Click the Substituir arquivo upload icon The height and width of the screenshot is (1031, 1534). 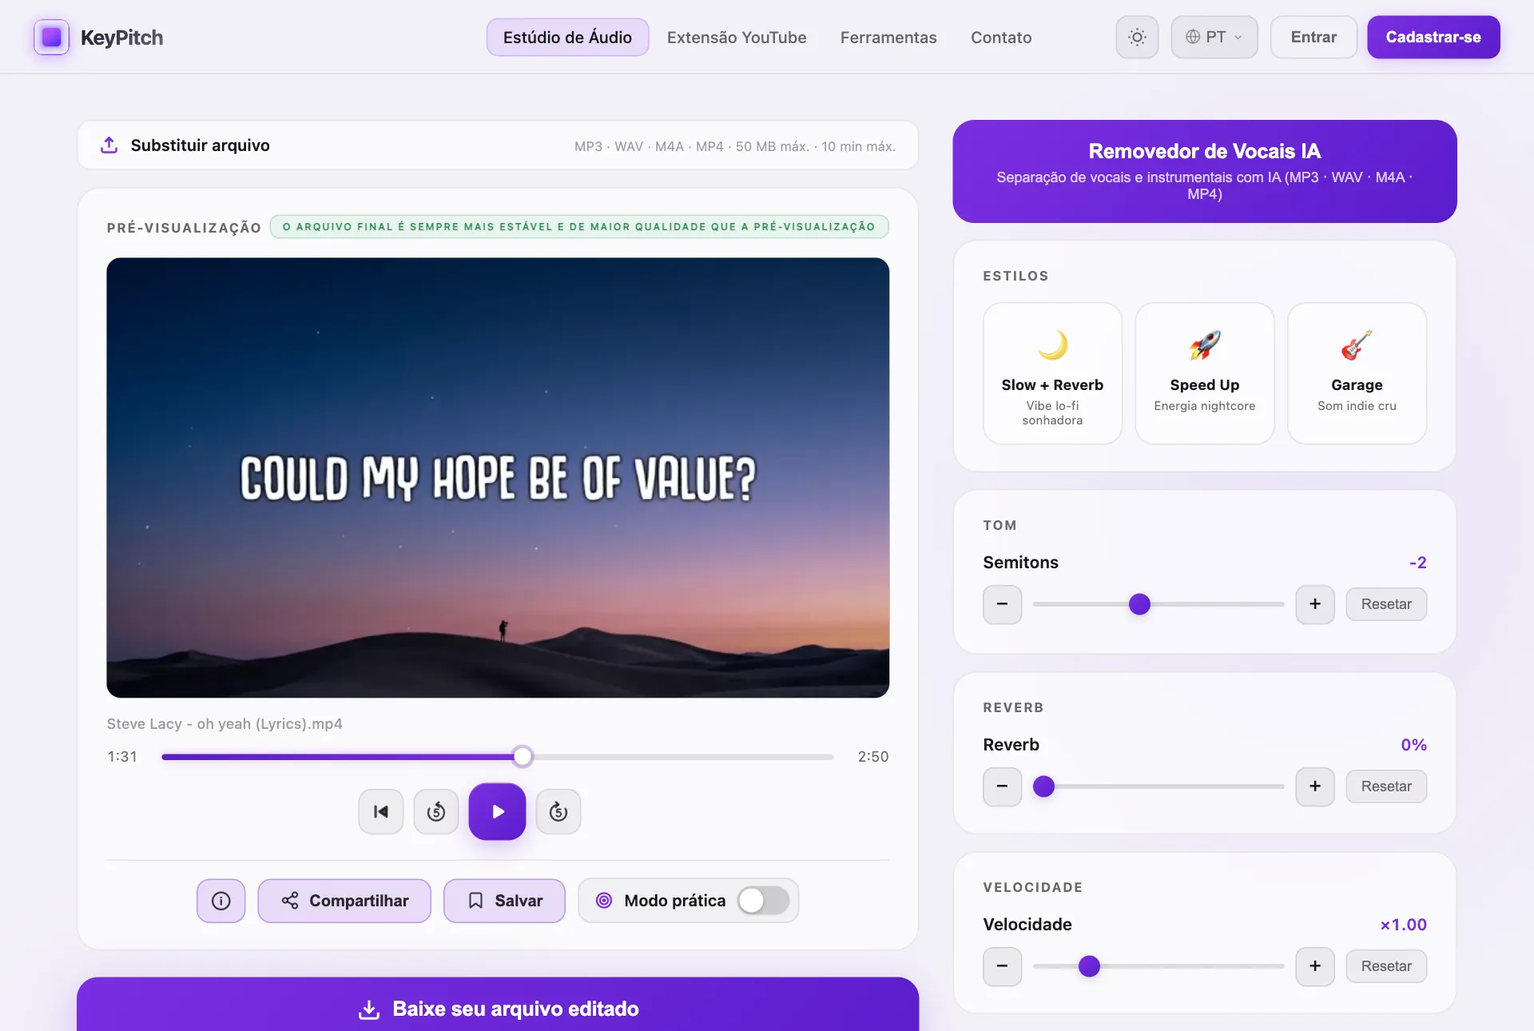109,145
